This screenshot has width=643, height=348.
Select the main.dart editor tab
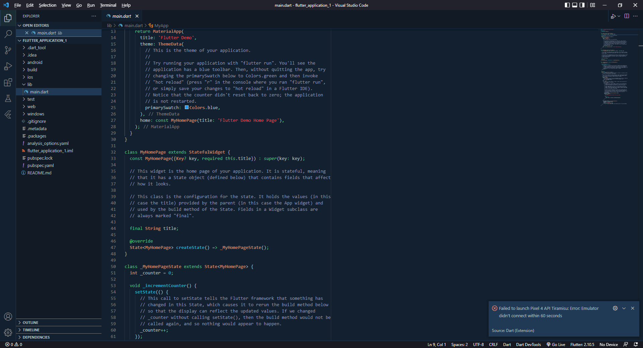122,16
